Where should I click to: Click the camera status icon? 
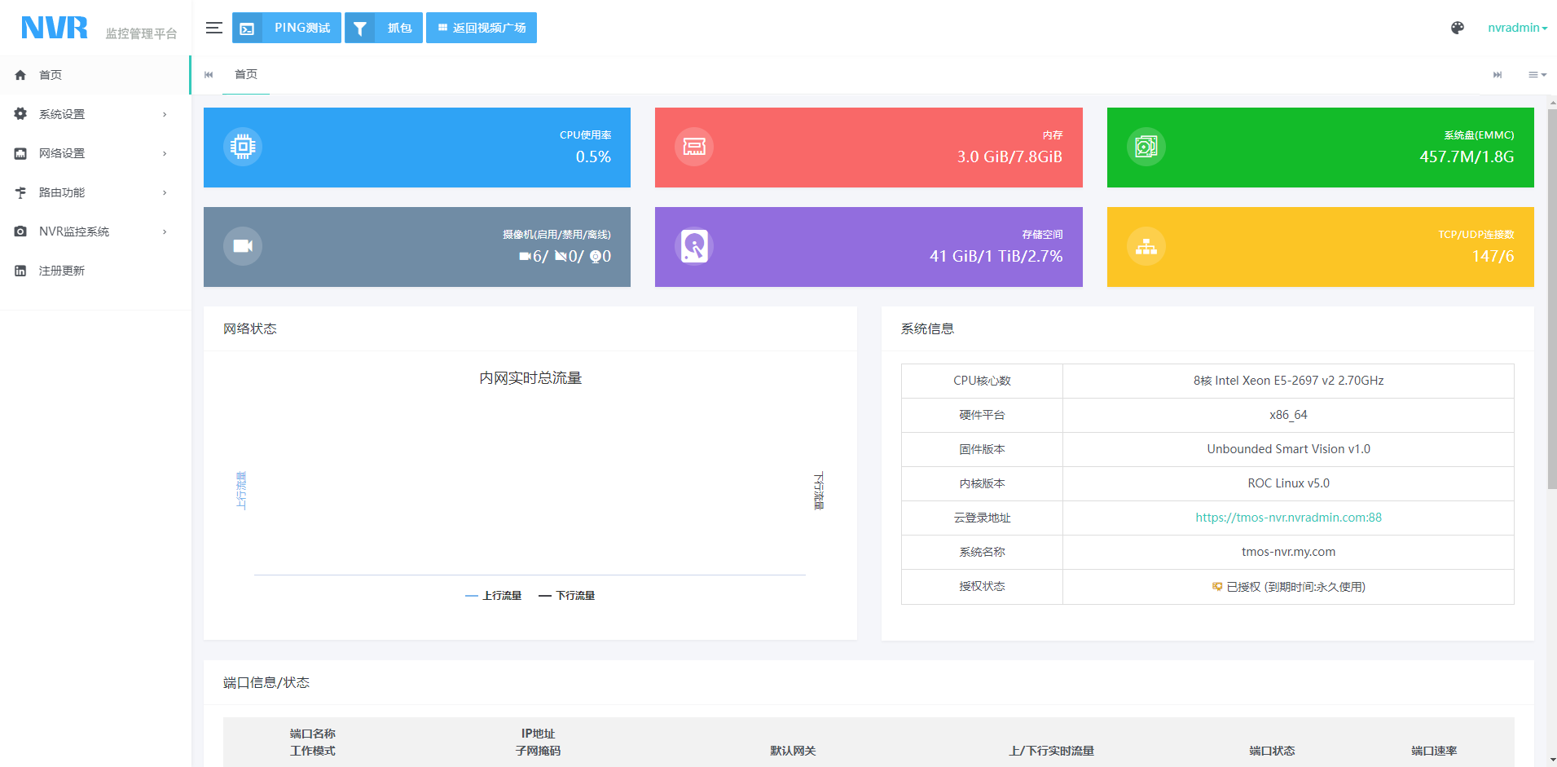click(x=243, y=246)
